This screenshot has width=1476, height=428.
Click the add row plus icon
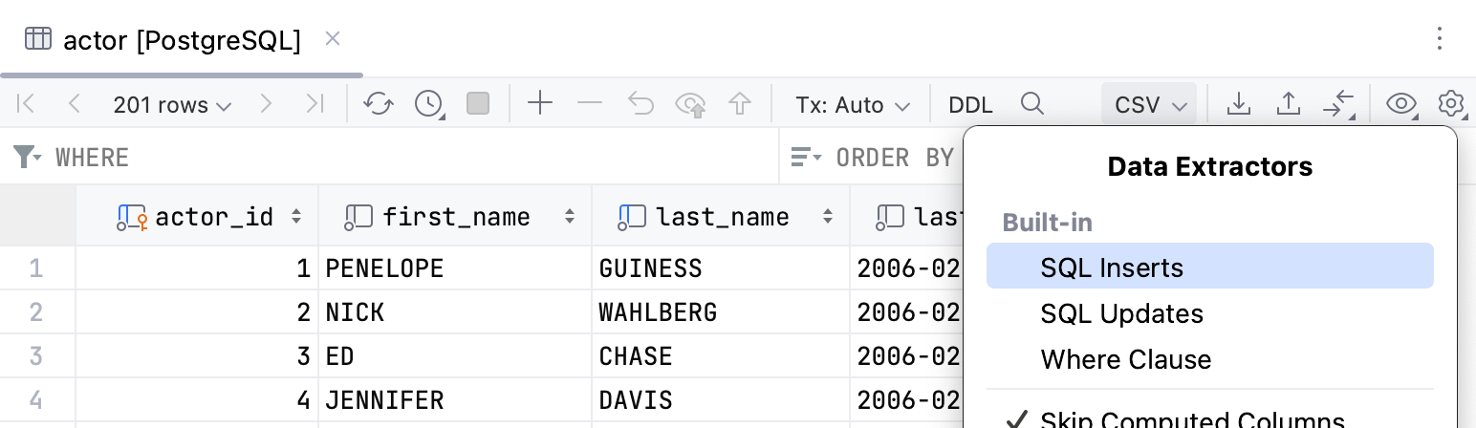pyautogui.click(x=540, y=104)
